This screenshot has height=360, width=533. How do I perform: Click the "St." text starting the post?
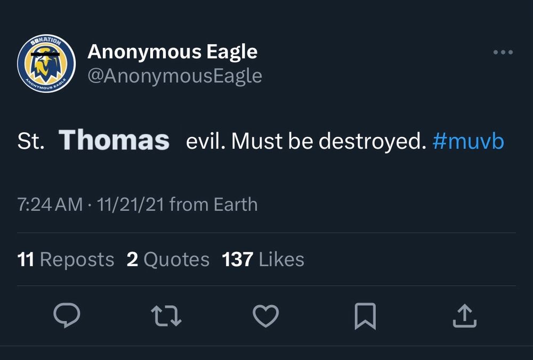[x=31, y=142]
